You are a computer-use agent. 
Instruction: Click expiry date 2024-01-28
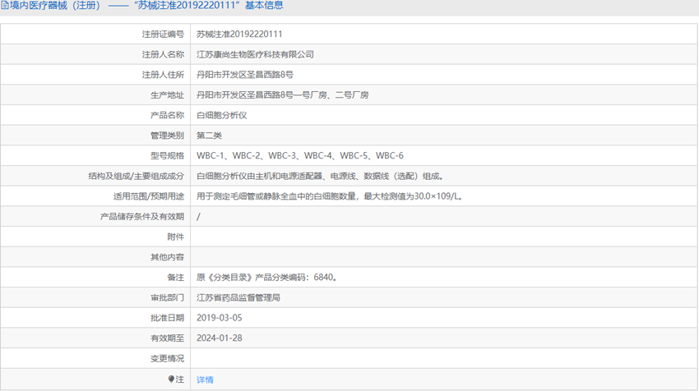pyautogui.click(x=220, y=338)
